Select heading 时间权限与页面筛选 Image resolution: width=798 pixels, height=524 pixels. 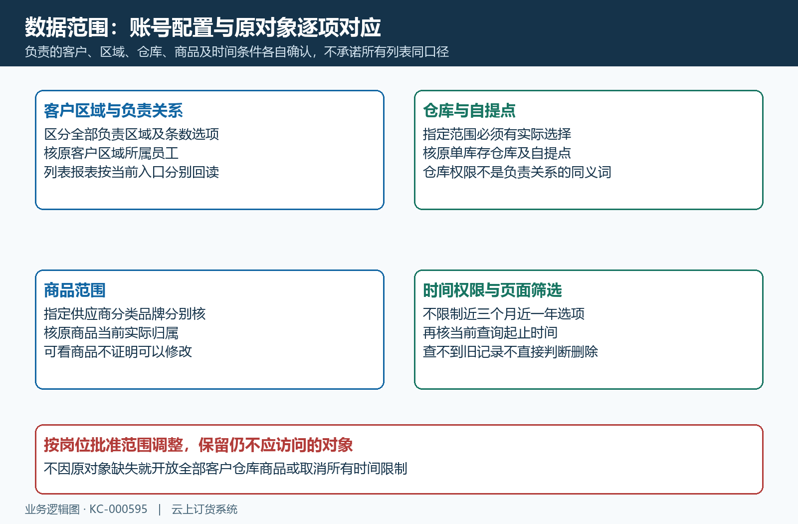(x=492, y=290)
